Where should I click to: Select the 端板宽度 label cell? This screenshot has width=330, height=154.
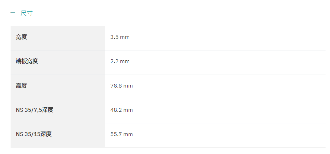point(58,62)
